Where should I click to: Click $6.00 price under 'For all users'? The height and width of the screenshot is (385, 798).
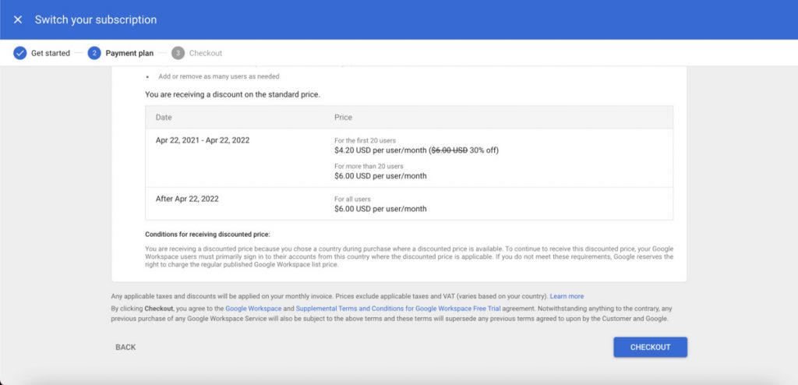pyautogui.click(x=380, y=209)
